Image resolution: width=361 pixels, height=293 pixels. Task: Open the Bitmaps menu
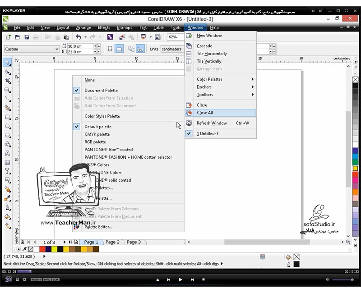click(125, 27)
